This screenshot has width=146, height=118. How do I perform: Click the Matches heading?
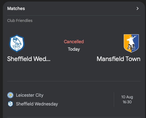(x=16, y=8)
